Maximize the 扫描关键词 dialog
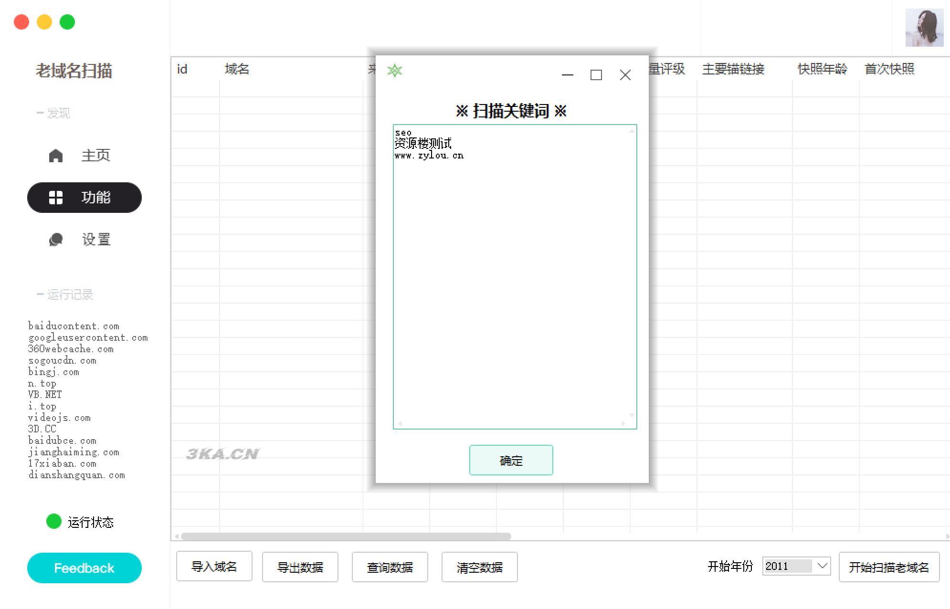Screen dimensions: 950x609 click(596, 75)
